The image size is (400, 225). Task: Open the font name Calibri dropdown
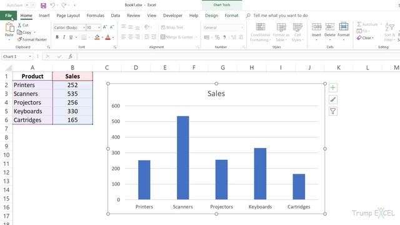click(84, 27)
